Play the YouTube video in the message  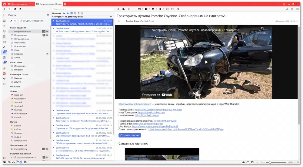click(206, 62)
